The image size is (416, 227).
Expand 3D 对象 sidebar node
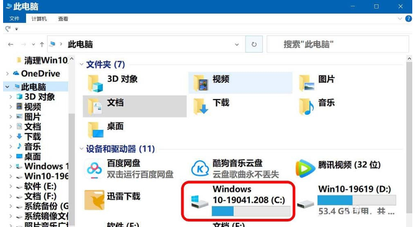pos(11,97)
